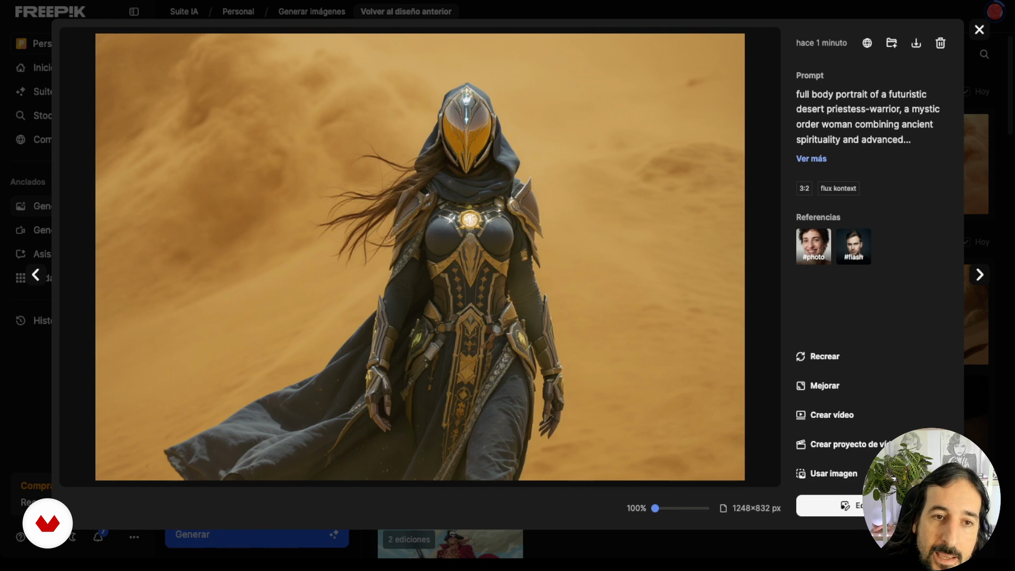Click Mejorar to upscale image
This screenshot has width=1015, height=571.
coord(818,386)
